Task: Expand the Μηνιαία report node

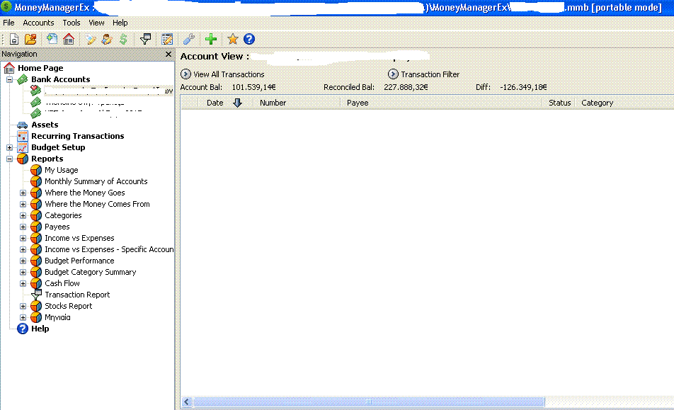Action: (x=23, y=318)
